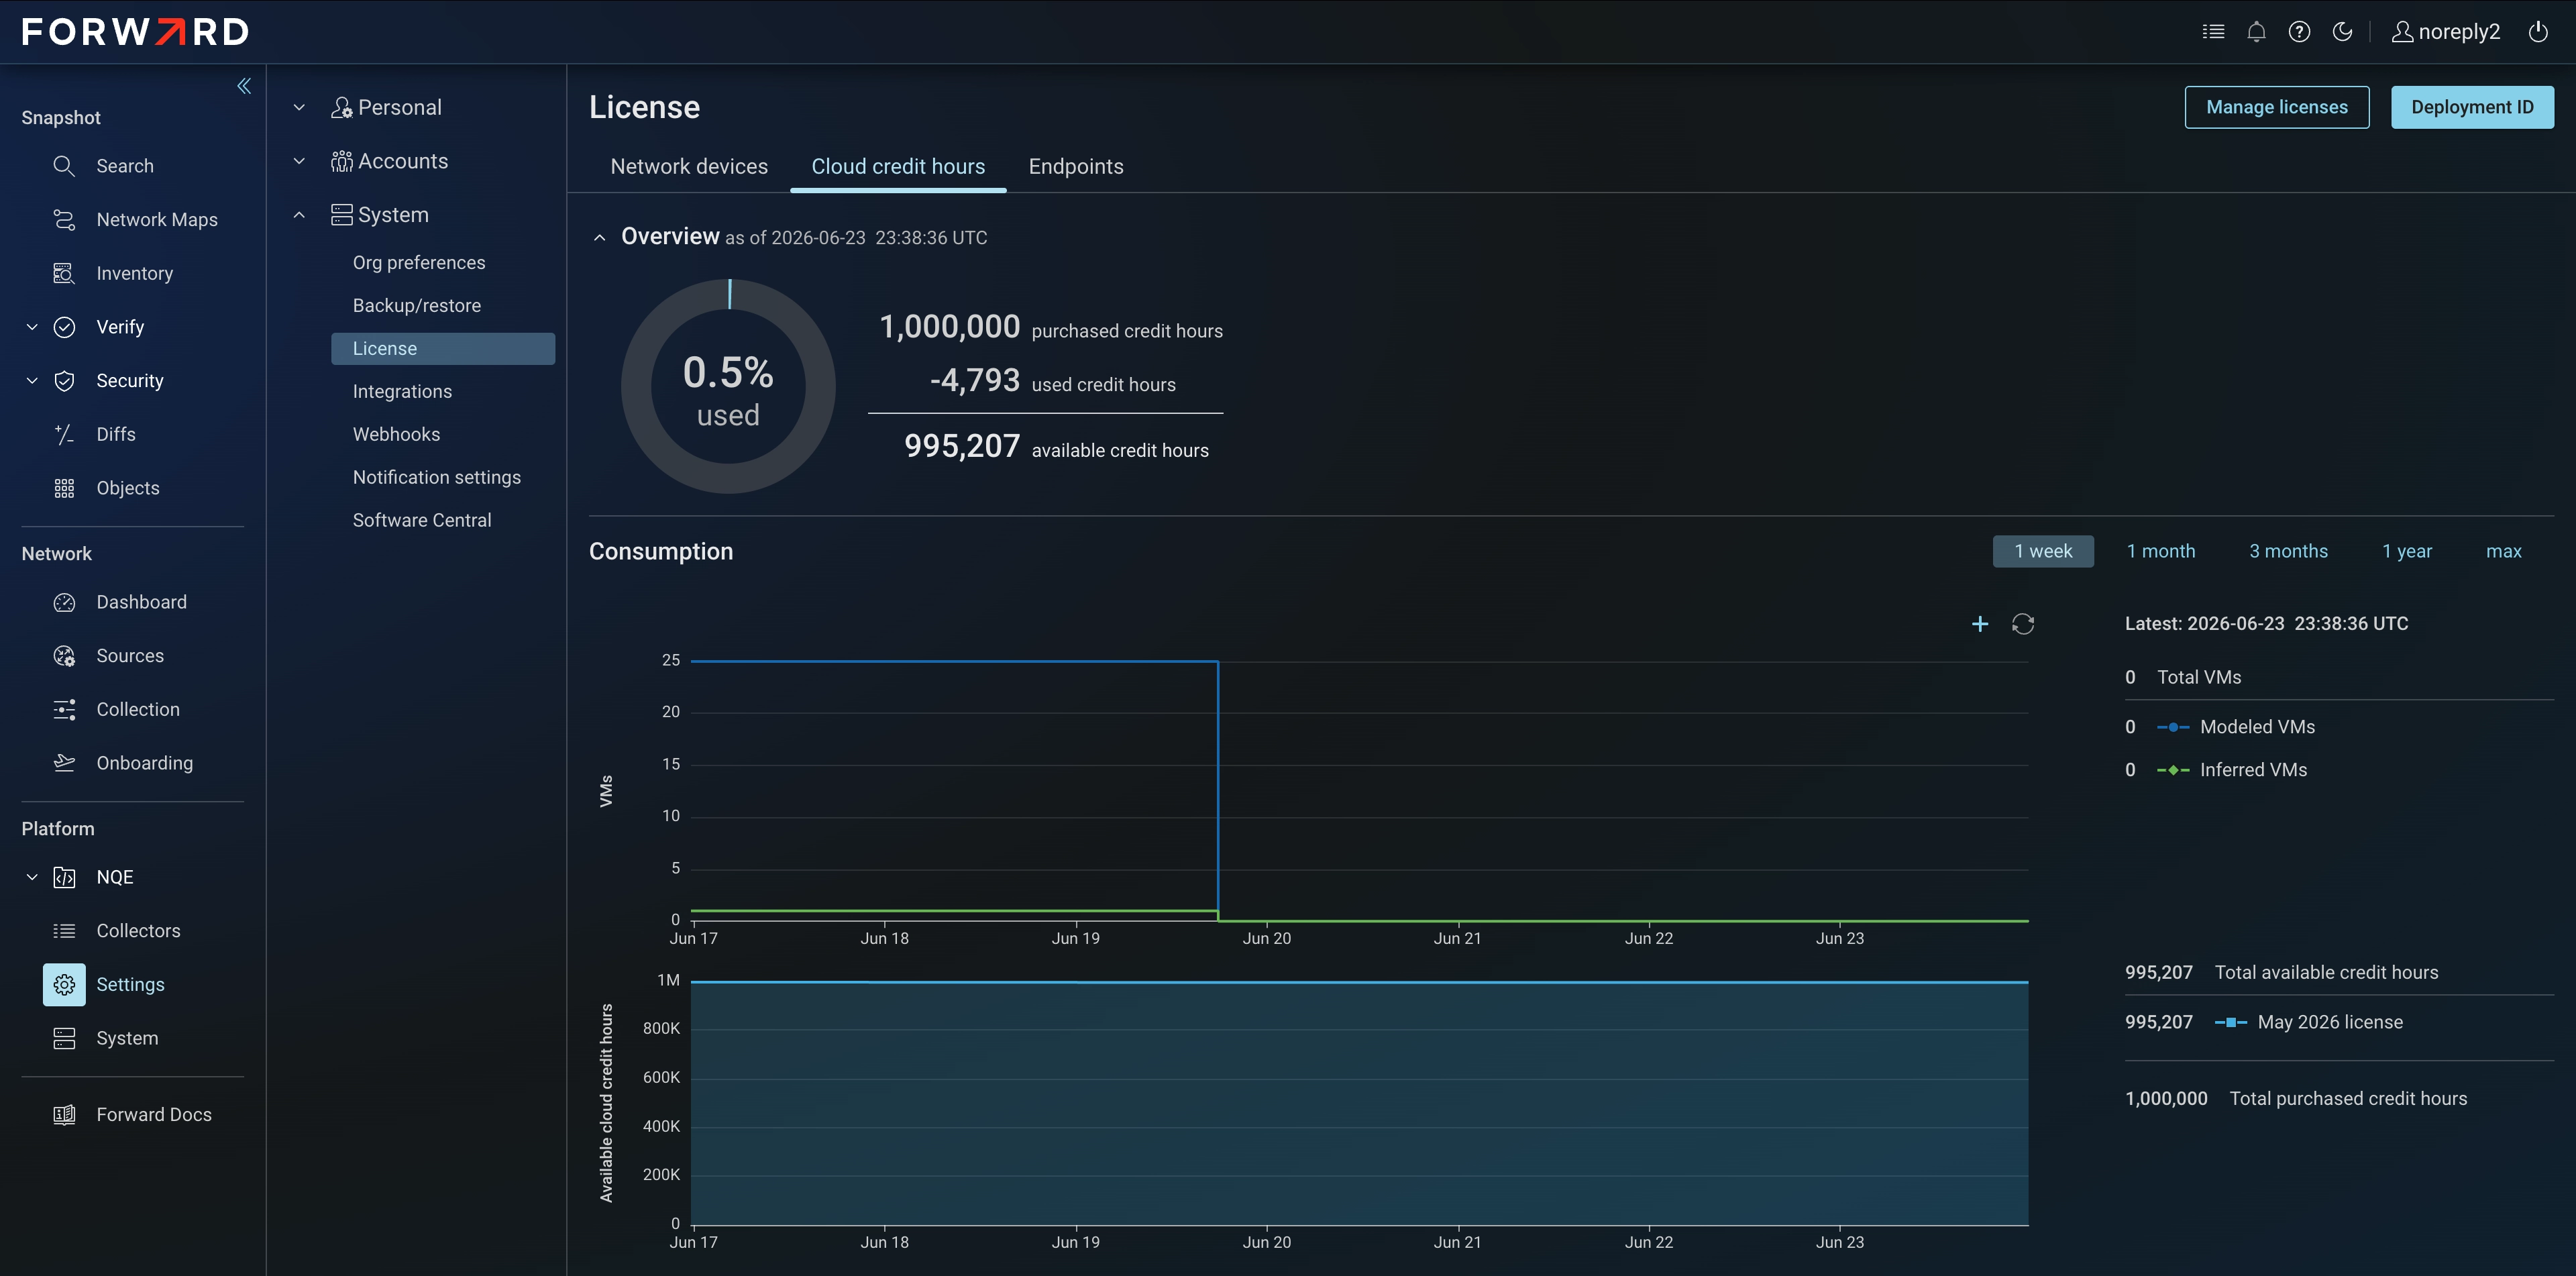Expand the Verify menu chevron
Screen dimensions: 2576x1276
tap(32, 327)
